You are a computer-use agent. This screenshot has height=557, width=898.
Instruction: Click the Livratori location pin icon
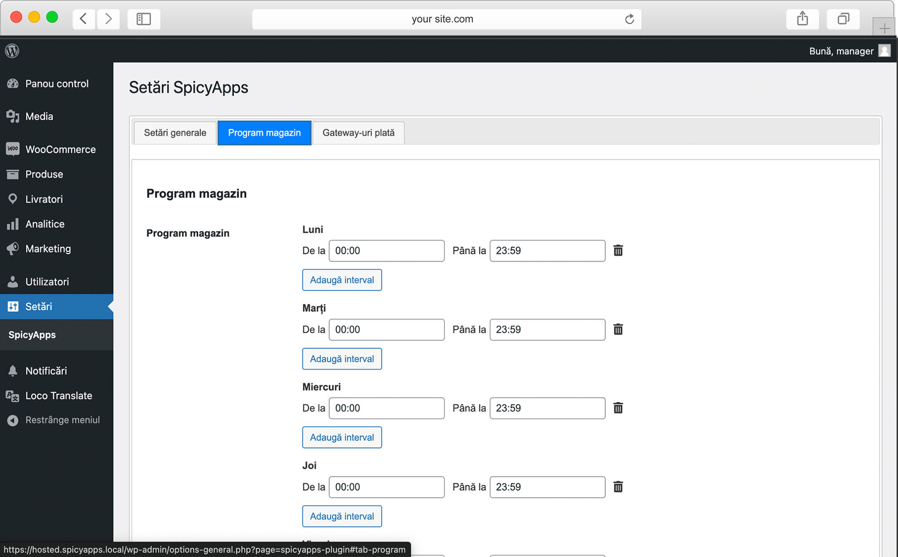click(x=13, y=199)
